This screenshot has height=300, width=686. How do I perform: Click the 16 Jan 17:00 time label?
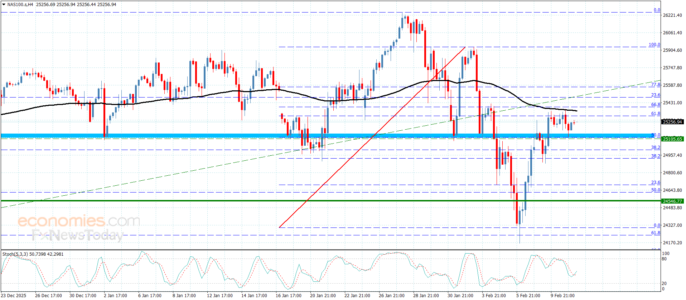pyautogui.click(x=289, y=296)
